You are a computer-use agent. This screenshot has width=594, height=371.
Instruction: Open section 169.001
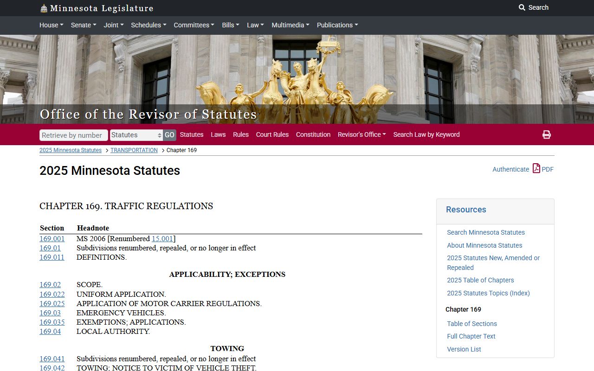coord(52,239)
